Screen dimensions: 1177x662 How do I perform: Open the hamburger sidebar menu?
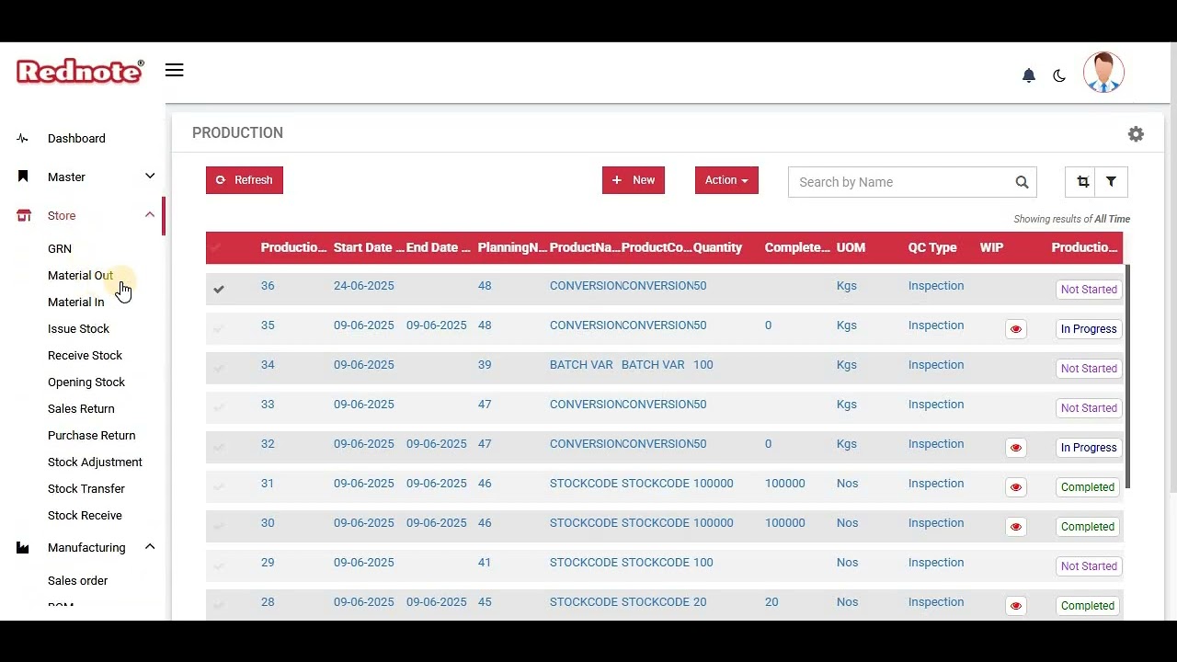(x=174, y=71)
